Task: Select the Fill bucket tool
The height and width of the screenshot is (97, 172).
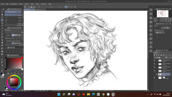Action: [2, 51]
